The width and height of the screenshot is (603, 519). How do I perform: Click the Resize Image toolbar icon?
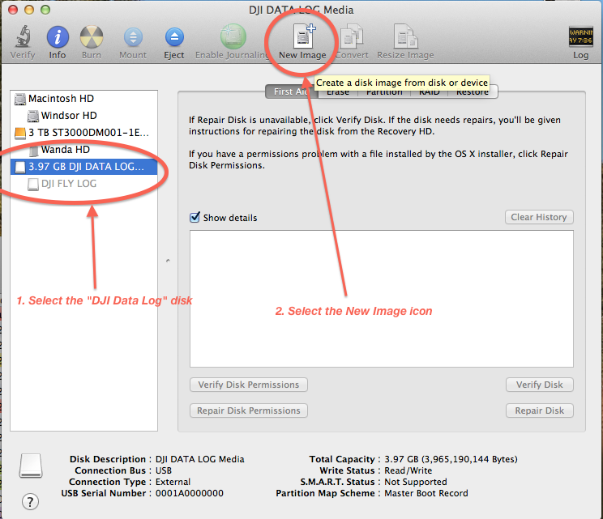405,42
